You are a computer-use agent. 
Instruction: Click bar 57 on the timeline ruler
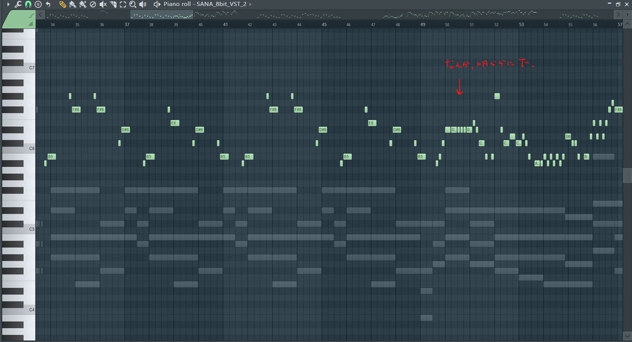click(x=620, y=24)
